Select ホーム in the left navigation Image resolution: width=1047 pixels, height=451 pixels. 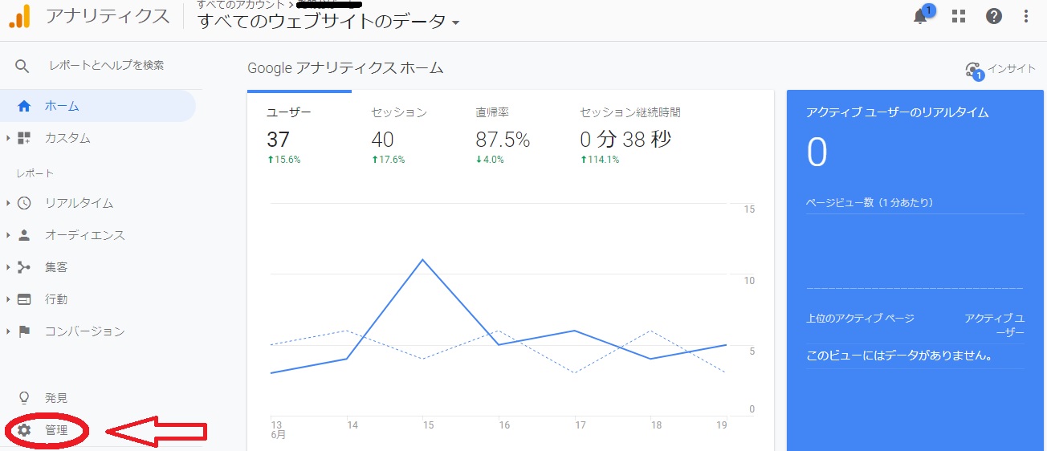coord(62,106)
